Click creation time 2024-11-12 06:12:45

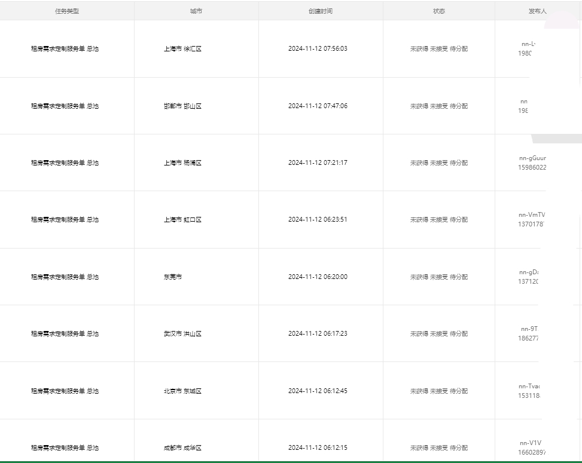click(318, 391)
